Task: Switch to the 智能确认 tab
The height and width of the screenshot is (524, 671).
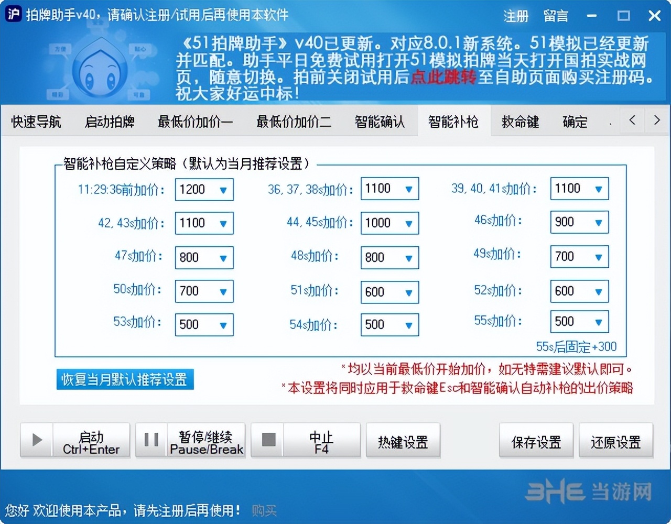Action: 381,121
